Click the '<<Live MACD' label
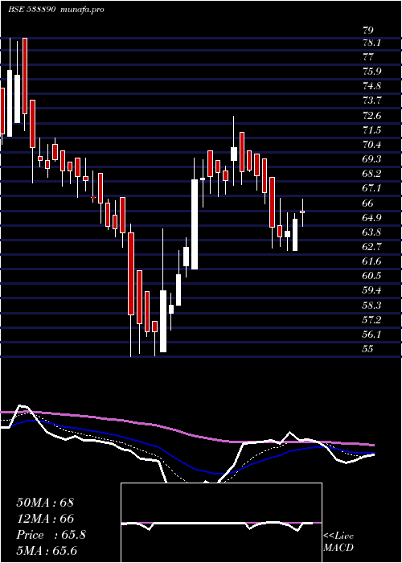This screenshot has height=563, width=402. pyautogui.click(x=338, y=541)
